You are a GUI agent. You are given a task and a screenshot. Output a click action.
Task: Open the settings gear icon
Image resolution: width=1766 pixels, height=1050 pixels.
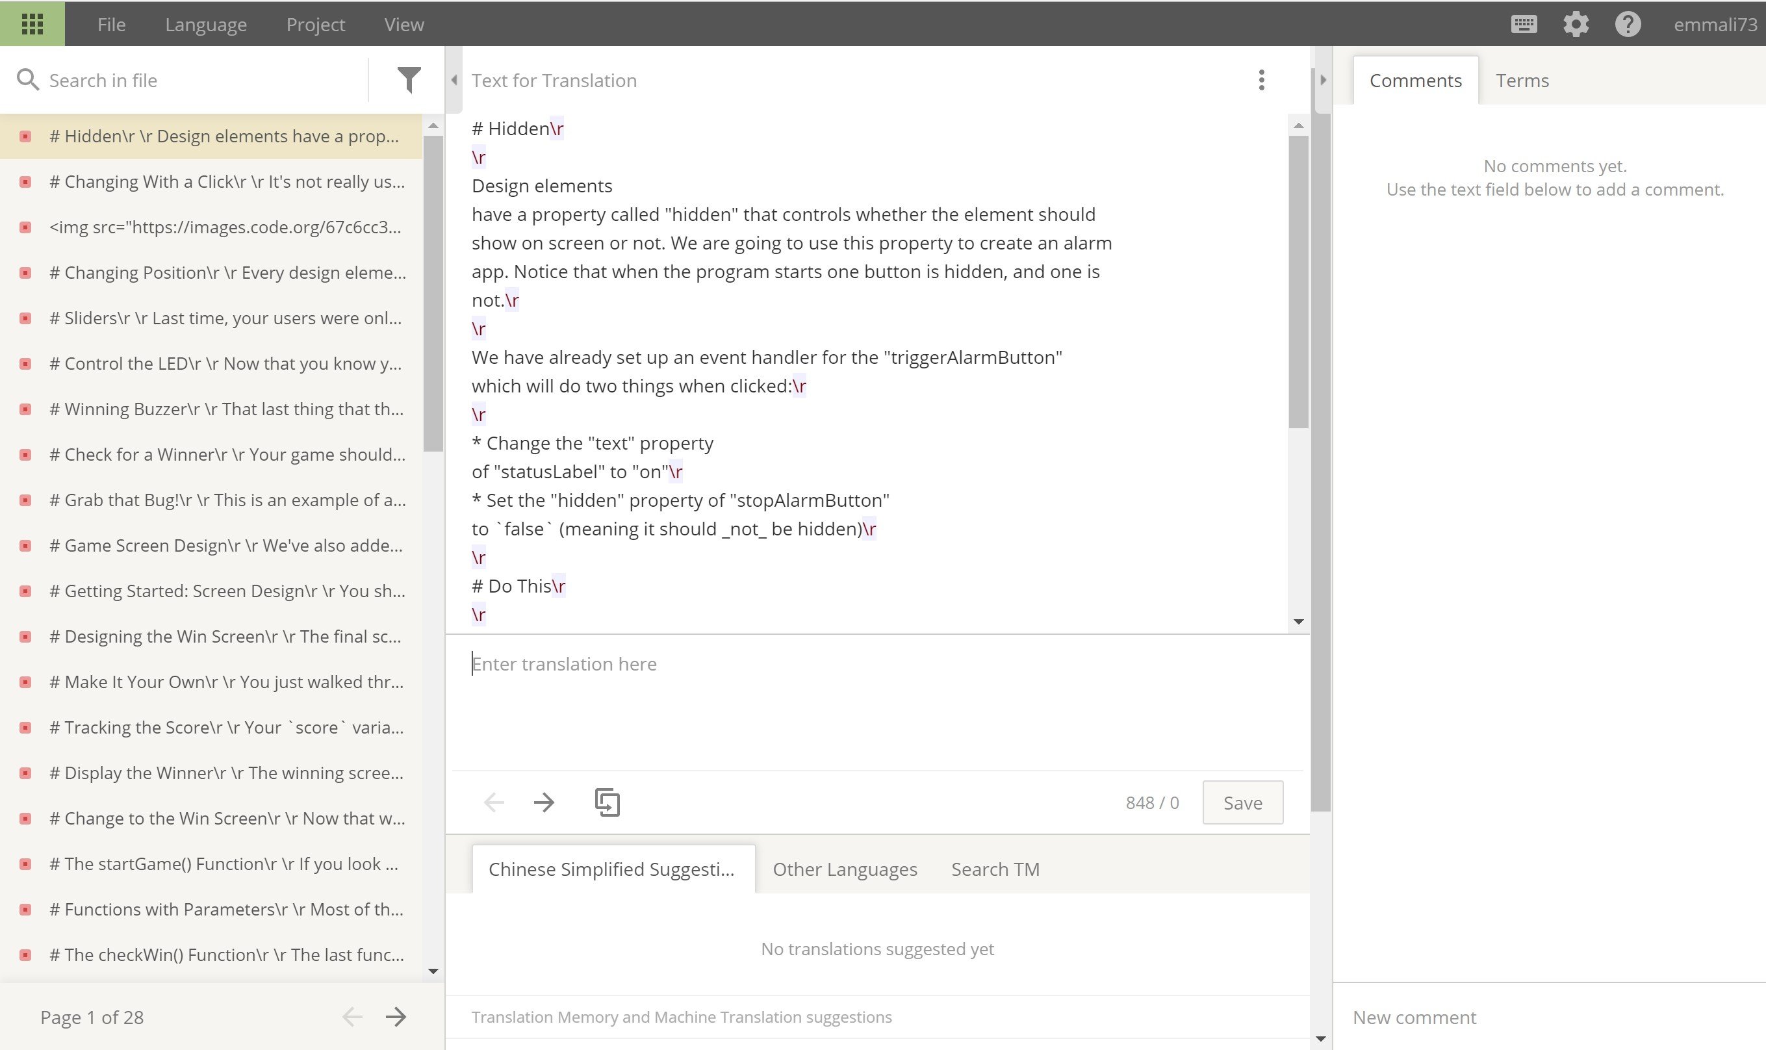coord(1576,24)
